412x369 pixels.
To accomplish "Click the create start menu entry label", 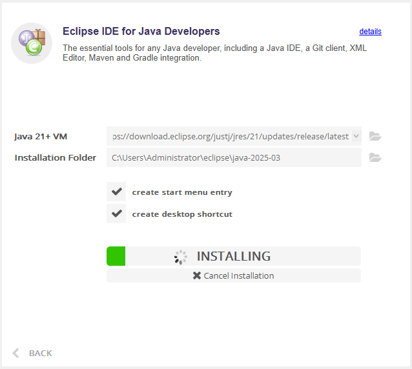I will 182,192.
